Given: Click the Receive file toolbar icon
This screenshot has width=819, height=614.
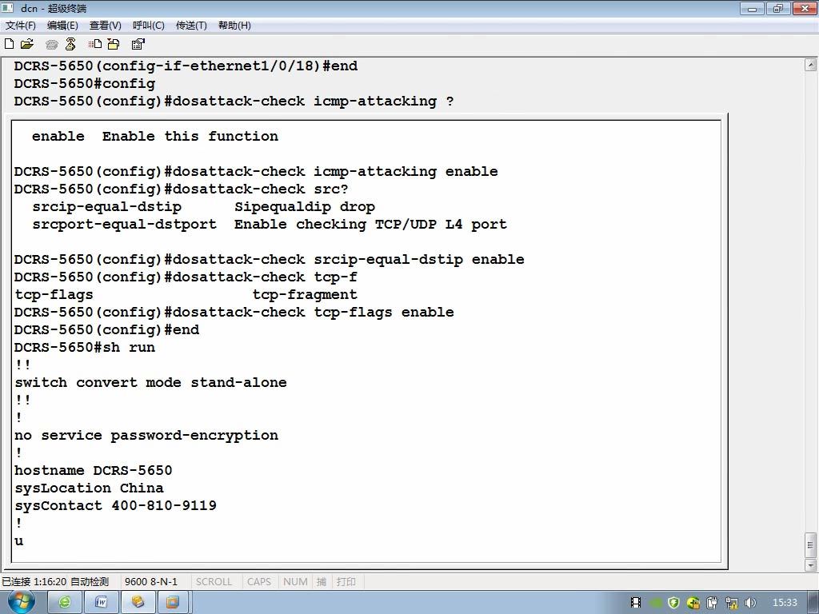Looking at the screenshot, I should [114, 44].
